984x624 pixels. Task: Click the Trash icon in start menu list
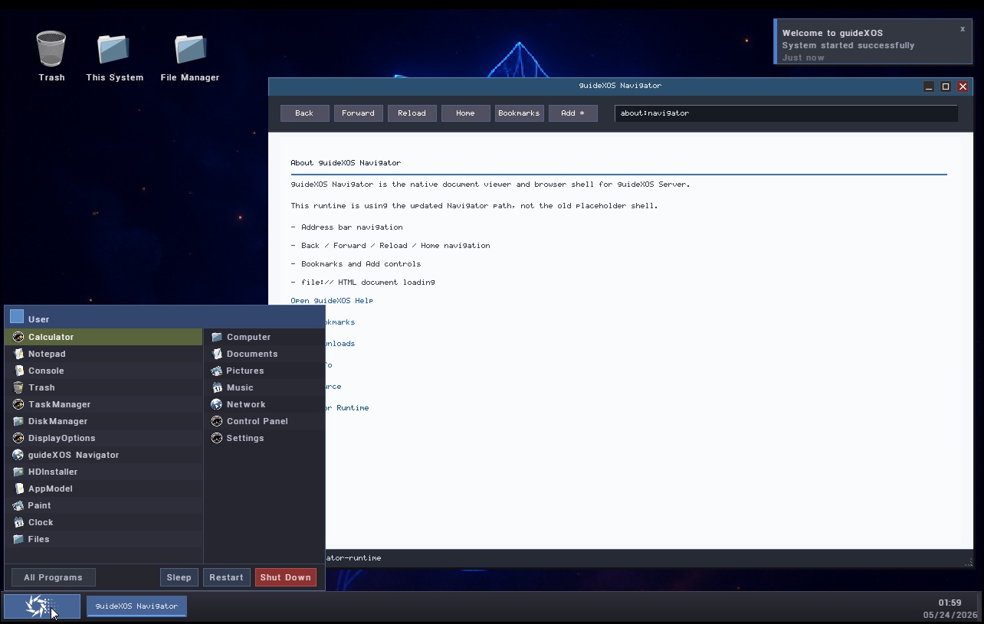point(18,387)
